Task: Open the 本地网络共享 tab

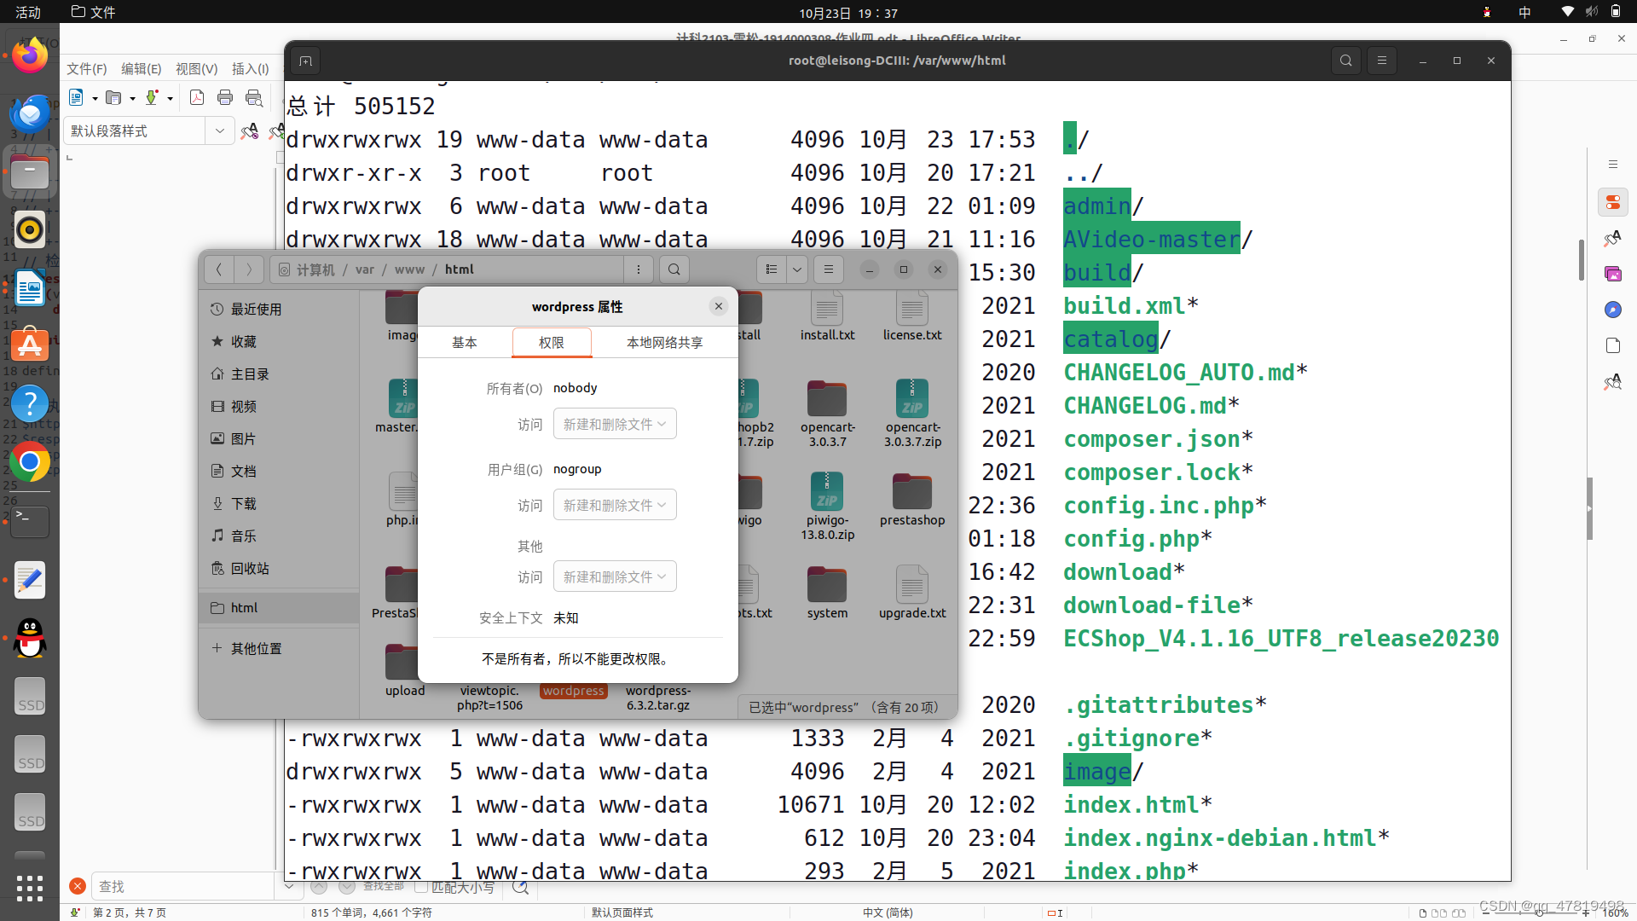Action: (664, 342)
